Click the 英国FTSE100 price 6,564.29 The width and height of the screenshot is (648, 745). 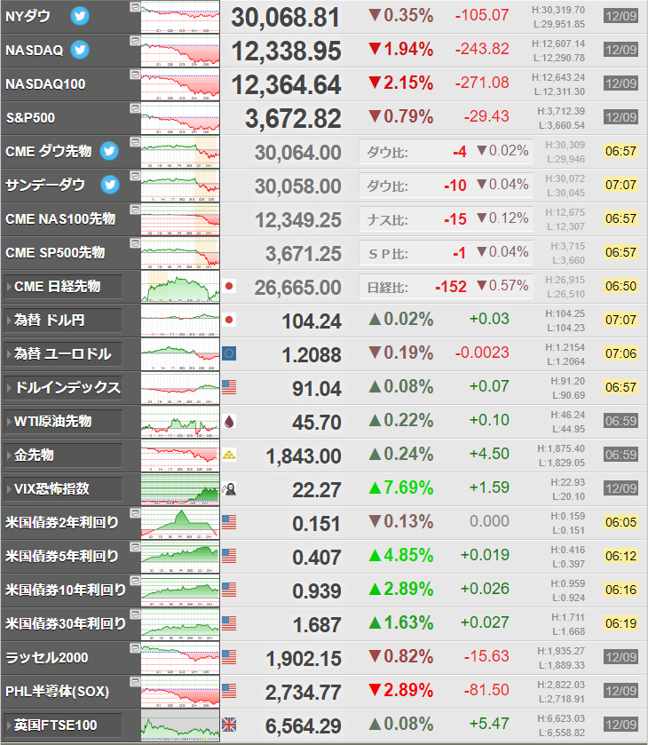pos(304,726)
